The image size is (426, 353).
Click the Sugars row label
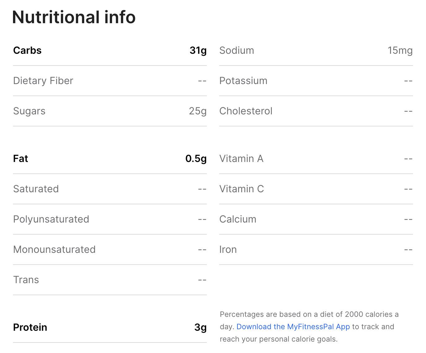(29, 111)
